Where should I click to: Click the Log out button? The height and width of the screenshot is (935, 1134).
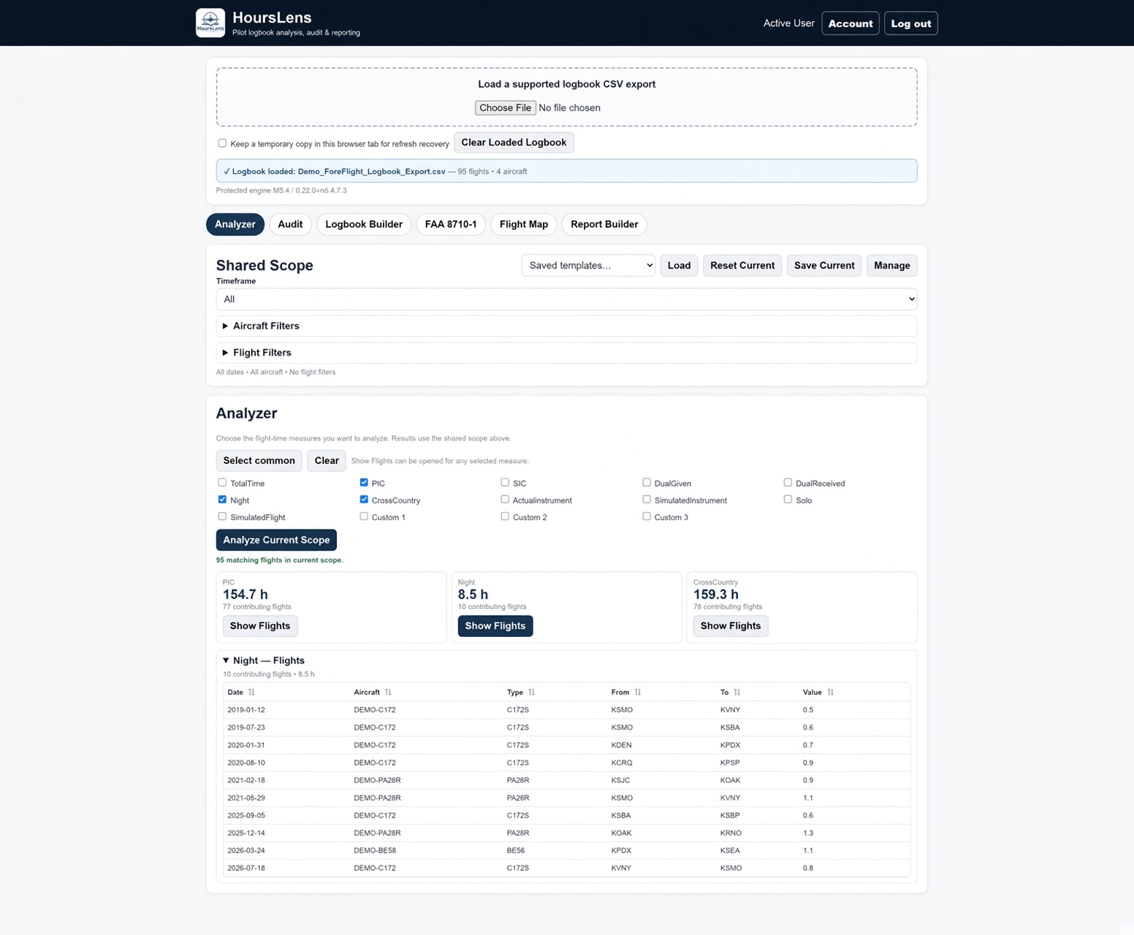[x=911, y=23]
